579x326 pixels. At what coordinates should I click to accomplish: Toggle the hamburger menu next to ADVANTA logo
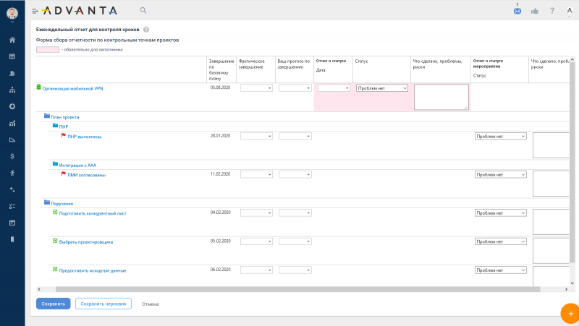(35, 11)
